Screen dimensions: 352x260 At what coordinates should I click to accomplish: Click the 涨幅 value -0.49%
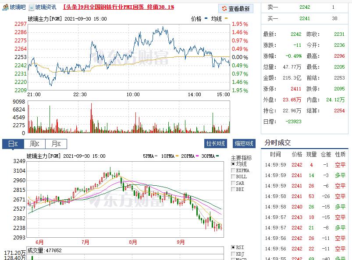click(x=294, y=56)
